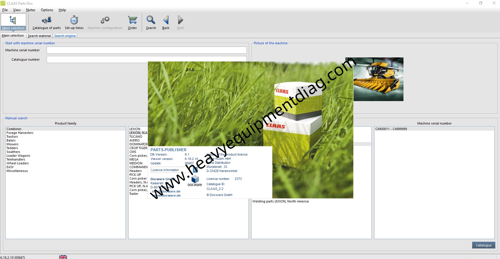Open the File menu
Viewport: 500px width, 259px height.
[5, 10]
